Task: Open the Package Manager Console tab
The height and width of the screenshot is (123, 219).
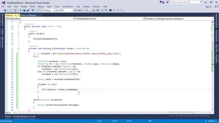Action: click(24, 117)
